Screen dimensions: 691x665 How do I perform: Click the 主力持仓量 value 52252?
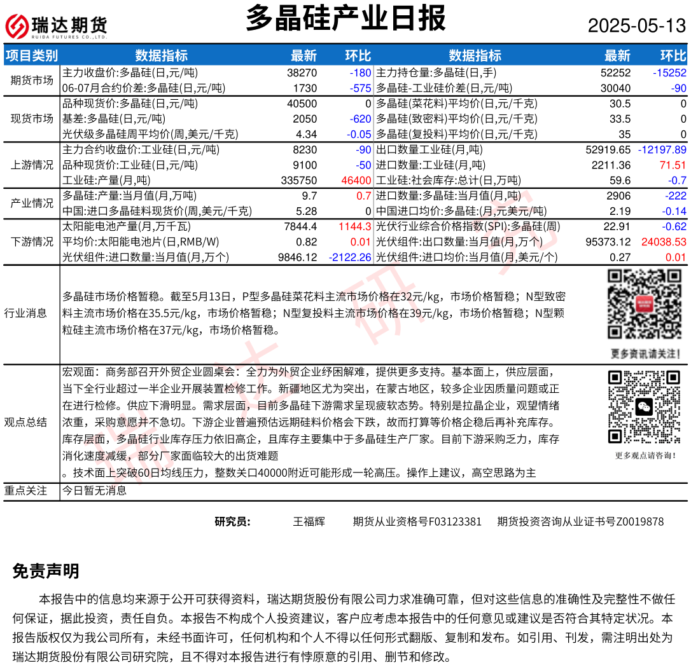[x=616, y=72]
